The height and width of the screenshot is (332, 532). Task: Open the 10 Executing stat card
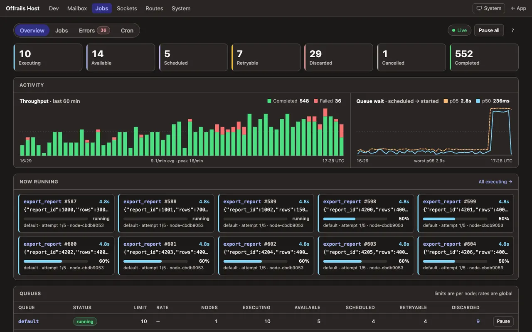click(x=48, y=57)
